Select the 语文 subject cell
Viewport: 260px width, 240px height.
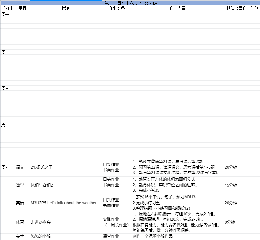pos(20,167)
